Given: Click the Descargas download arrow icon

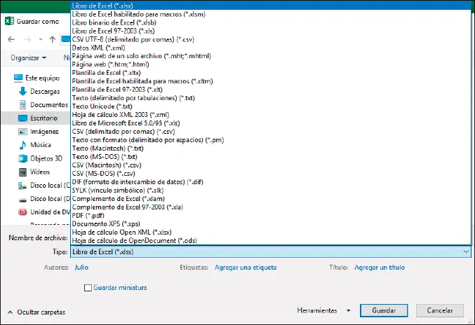Looking at the screenshot, I should [22, 91].
